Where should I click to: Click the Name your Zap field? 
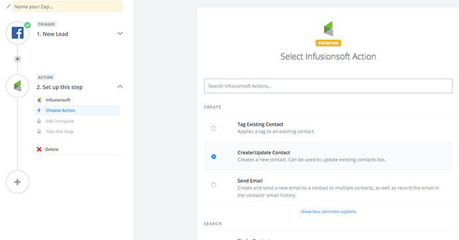coord(67,7)
